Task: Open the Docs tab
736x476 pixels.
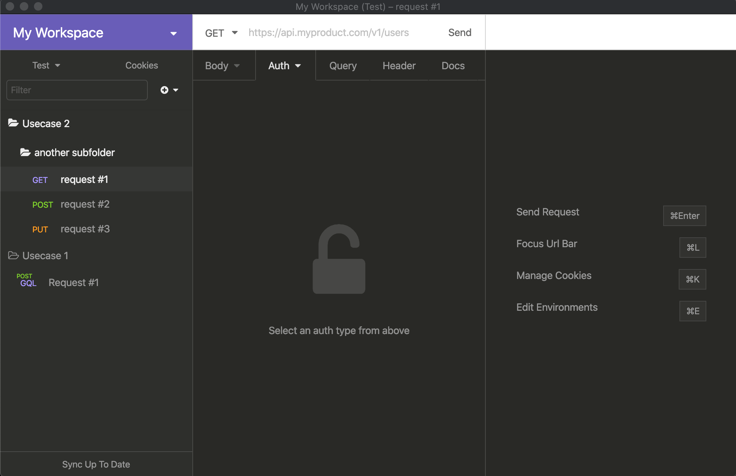Action: 453,66
